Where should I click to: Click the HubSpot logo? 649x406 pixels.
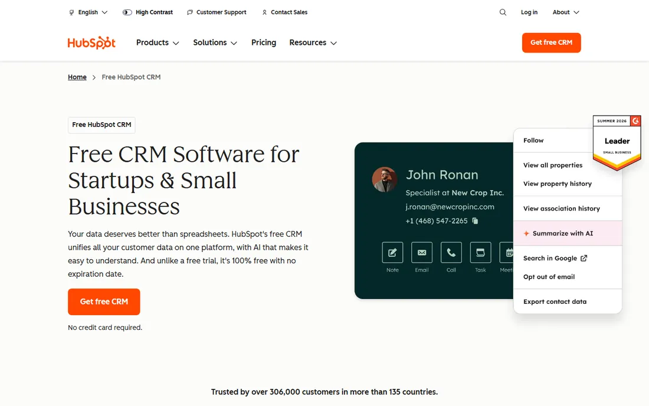(x=91, y=42)
